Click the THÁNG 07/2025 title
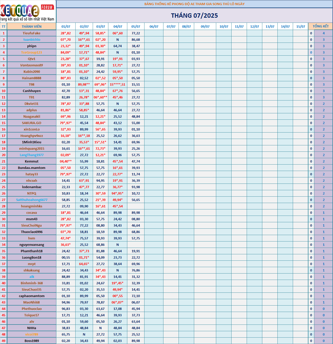 tap(194, 15)
